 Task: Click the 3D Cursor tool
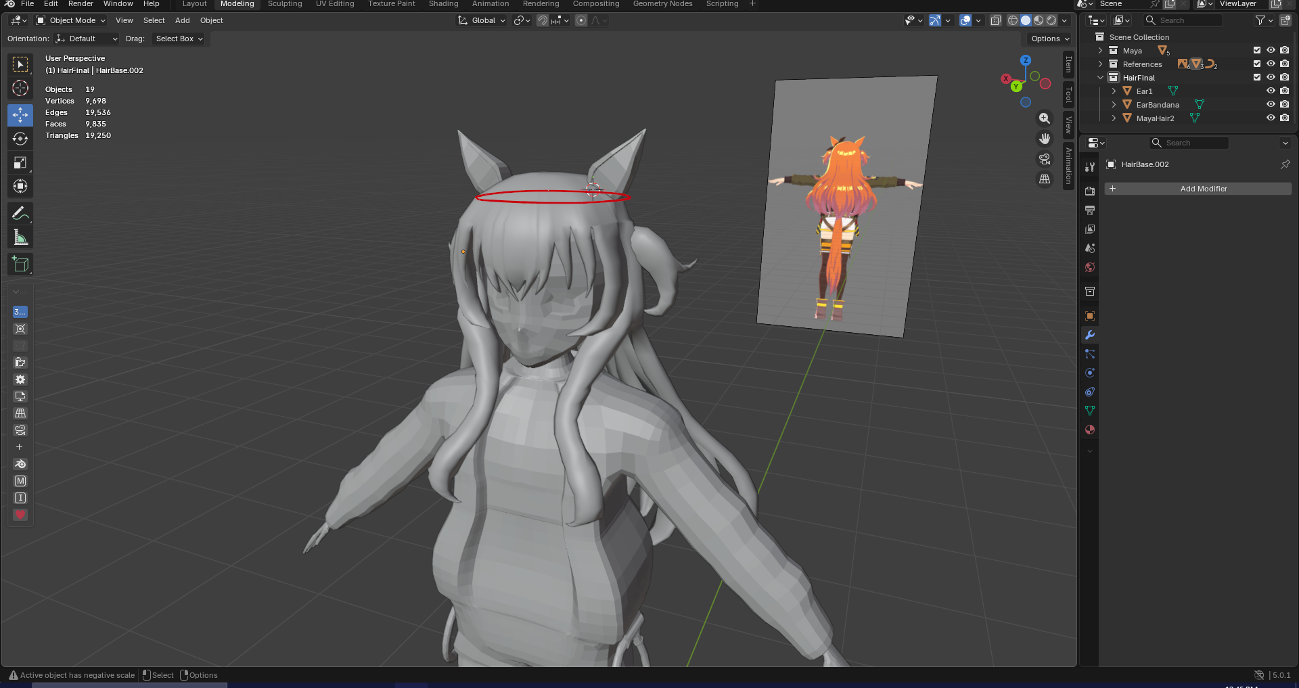pos(20,88)
